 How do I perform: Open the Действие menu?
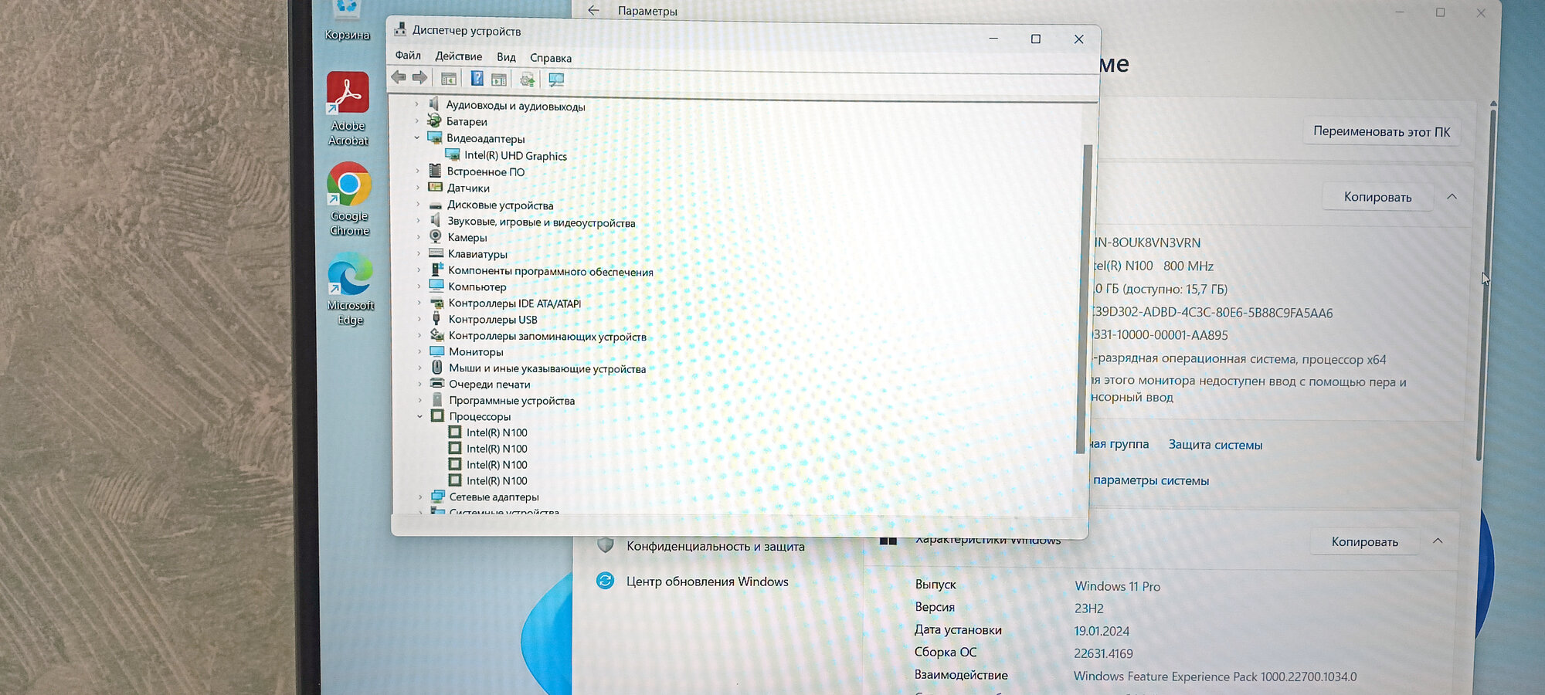coord(458,56)
